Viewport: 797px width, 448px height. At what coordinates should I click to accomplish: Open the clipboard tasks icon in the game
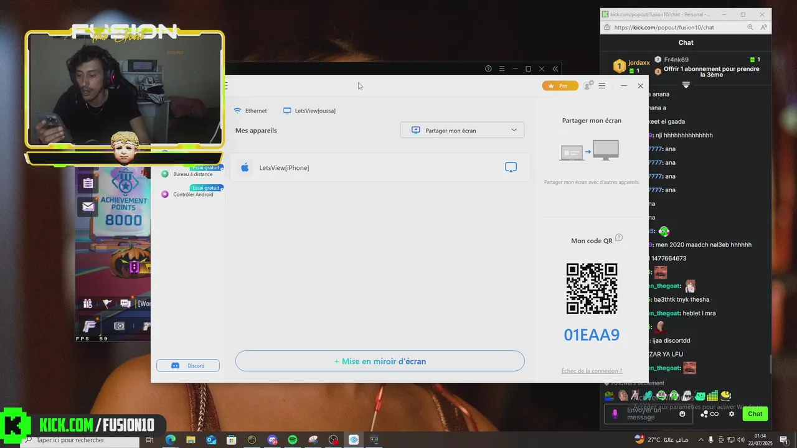88,183
